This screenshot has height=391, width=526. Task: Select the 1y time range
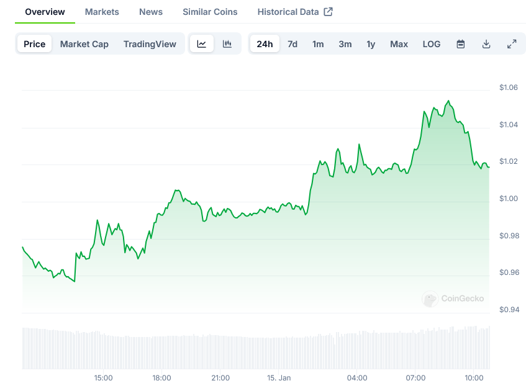[371, 44]
